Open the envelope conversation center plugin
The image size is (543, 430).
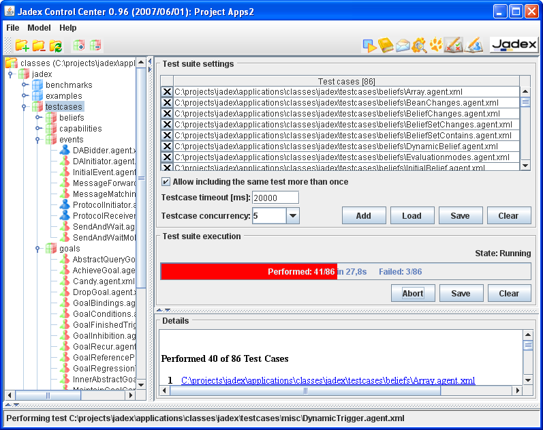[x=403, y=46]
